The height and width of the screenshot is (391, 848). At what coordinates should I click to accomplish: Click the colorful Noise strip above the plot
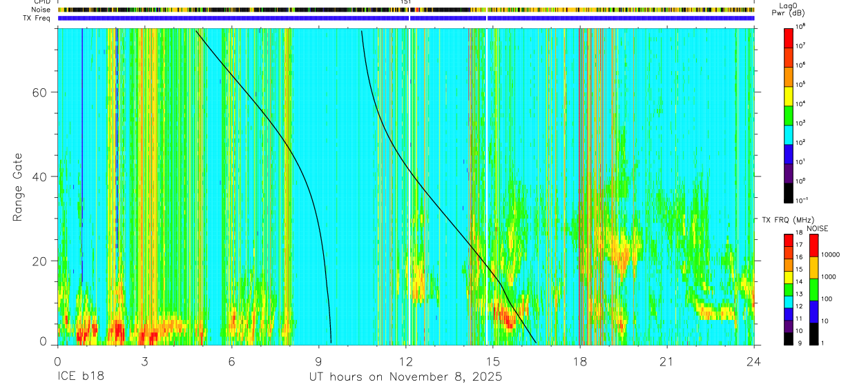coord(406,10)
